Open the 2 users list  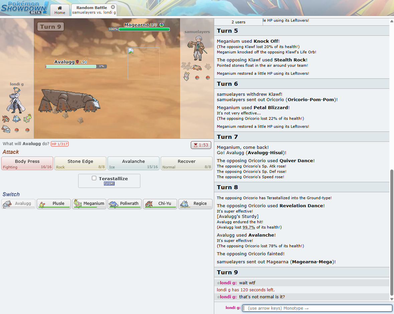coord(239,22)
